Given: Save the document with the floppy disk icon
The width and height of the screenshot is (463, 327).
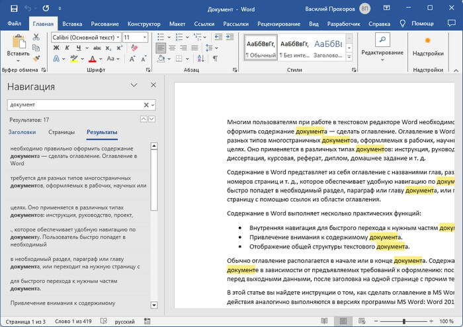Looking at the screenshot, I should tap(14, 9).
